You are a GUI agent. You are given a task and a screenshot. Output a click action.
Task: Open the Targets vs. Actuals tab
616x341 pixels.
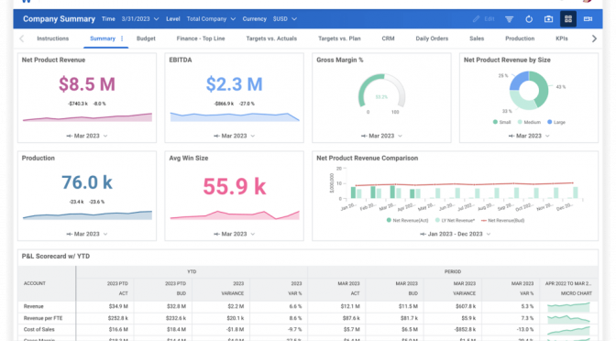271,38
